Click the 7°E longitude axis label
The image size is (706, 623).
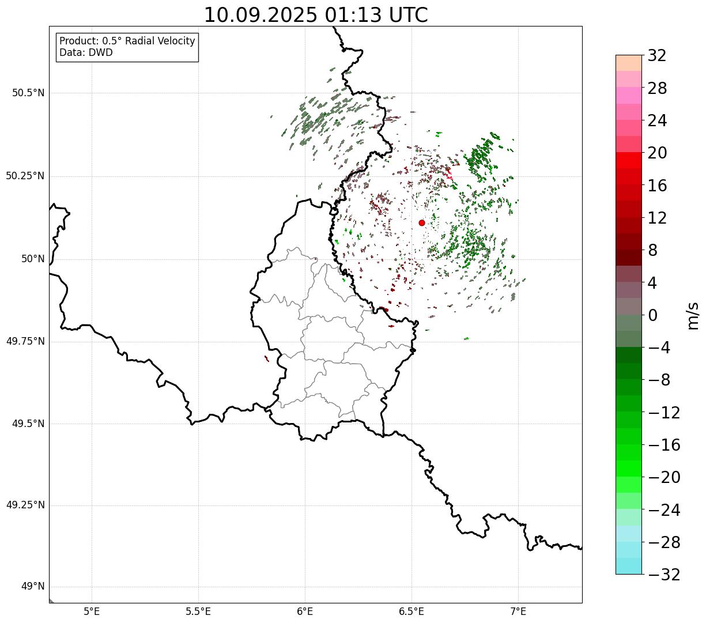pos(518,611)
